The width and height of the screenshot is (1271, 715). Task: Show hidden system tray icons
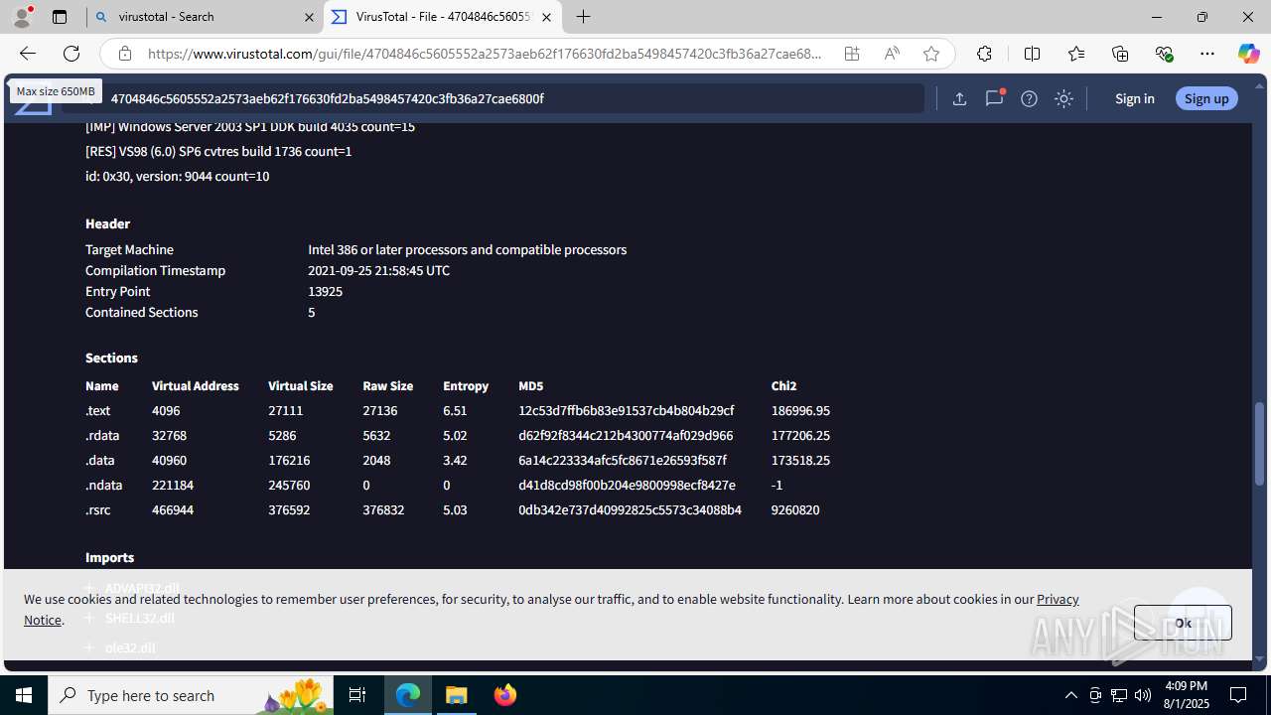1070,695
